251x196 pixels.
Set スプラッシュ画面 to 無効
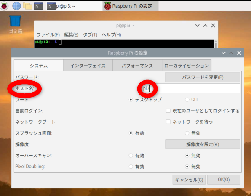187,133
